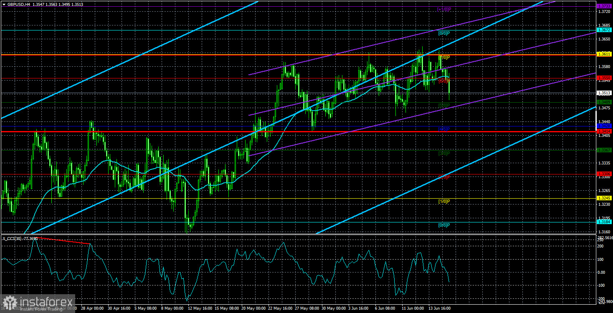Click the 1.3440 axis price value

point(604,121)
